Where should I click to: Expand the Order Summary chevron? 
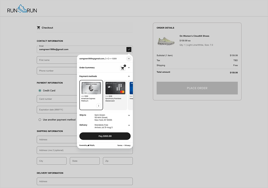[x=129, y=67]
